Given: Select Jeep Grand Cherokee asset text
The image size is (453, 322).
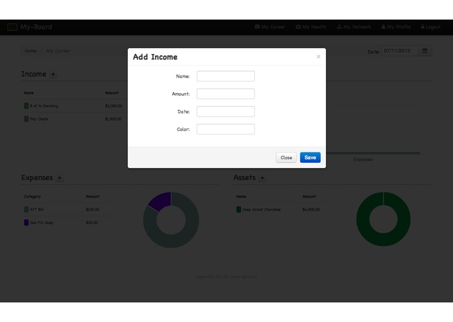Looking at the screenshot, I should point(261,209).
